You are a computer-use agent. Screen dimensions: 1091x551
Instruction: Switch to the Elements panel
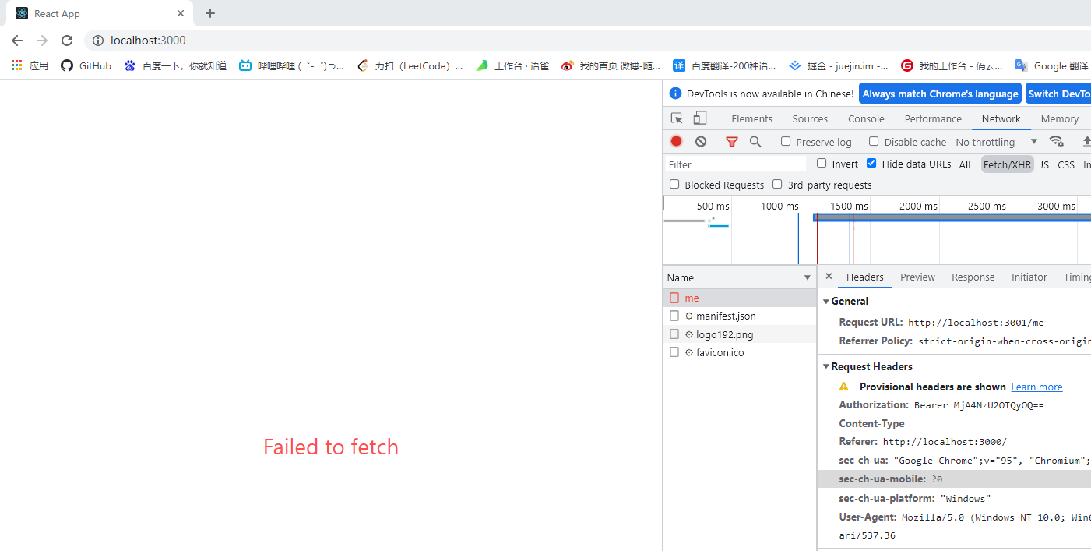coord(751,118)
